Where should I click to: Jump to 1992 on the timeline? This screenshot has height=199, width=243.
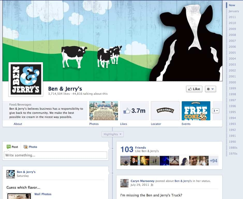coord(232,130)
